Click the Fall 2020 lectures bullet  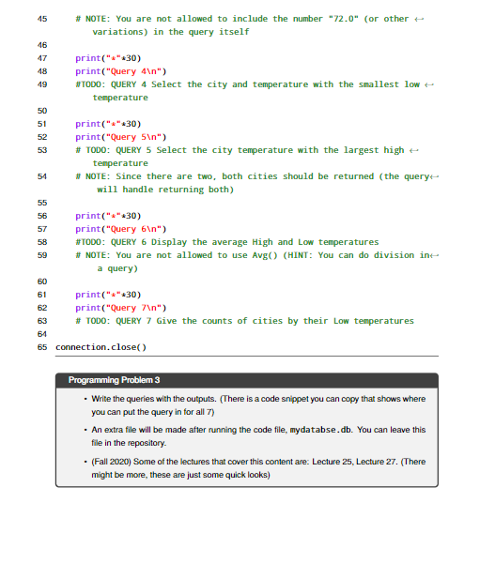[x=258, y=468]
